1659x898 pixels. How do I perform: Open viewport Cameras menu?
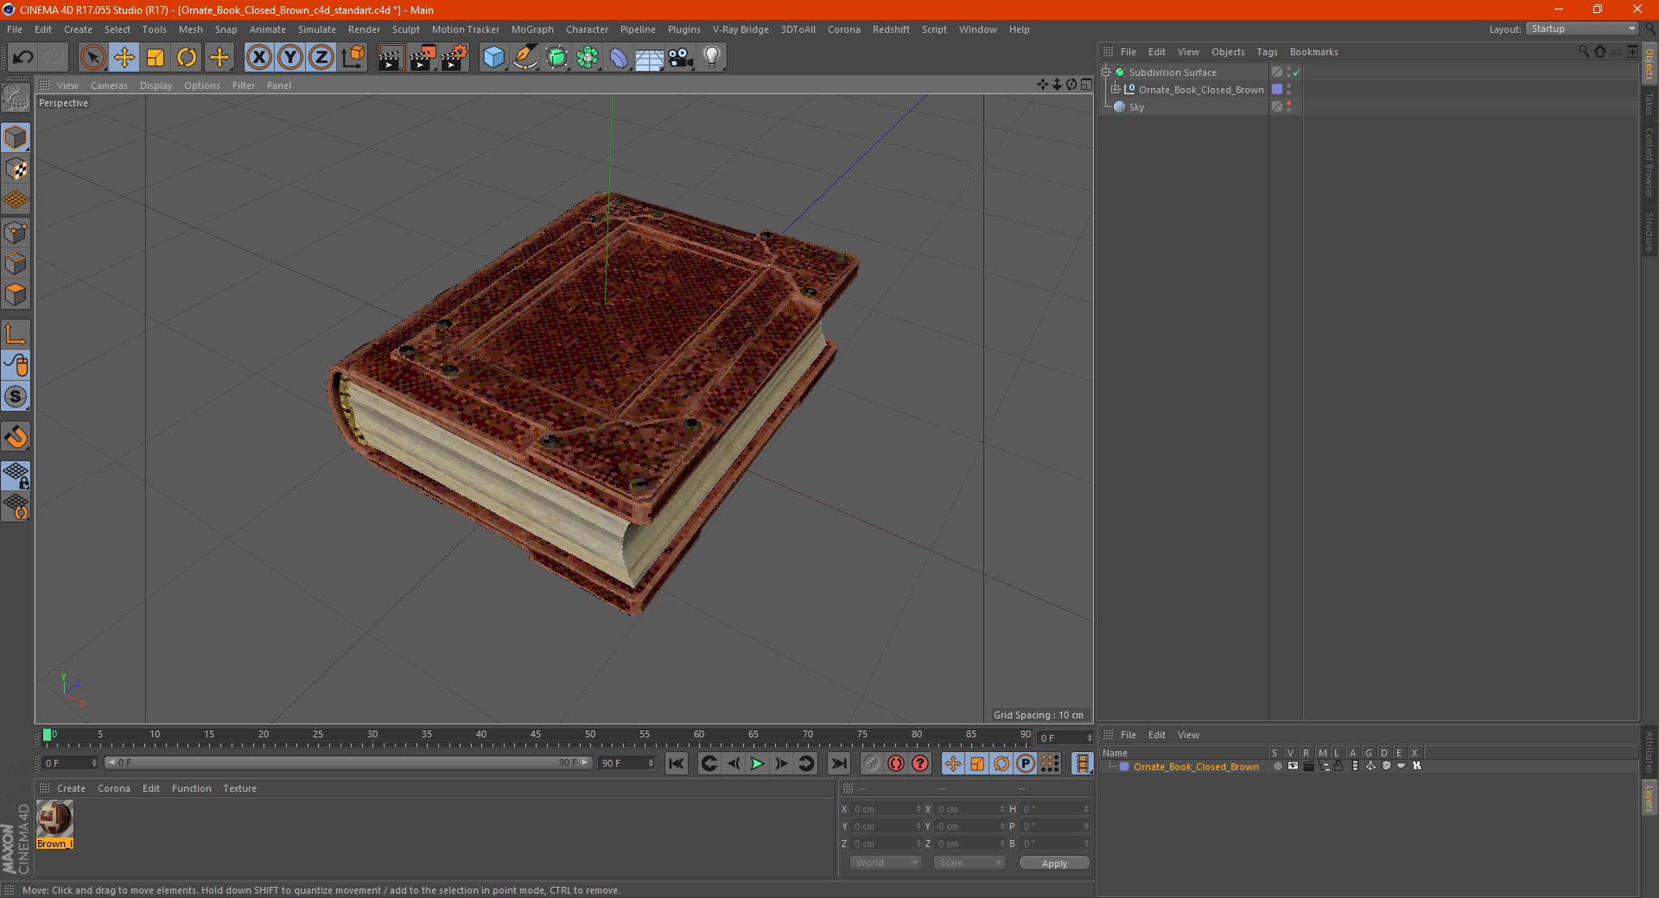click(x=109, y=85)
